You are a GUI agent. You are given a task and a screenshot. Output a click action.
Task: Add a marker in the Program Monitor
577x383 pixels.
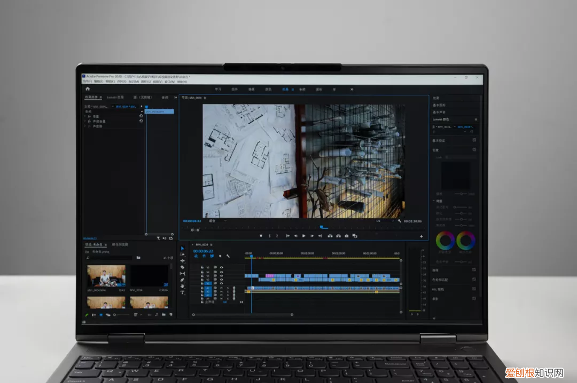[261, 236]
